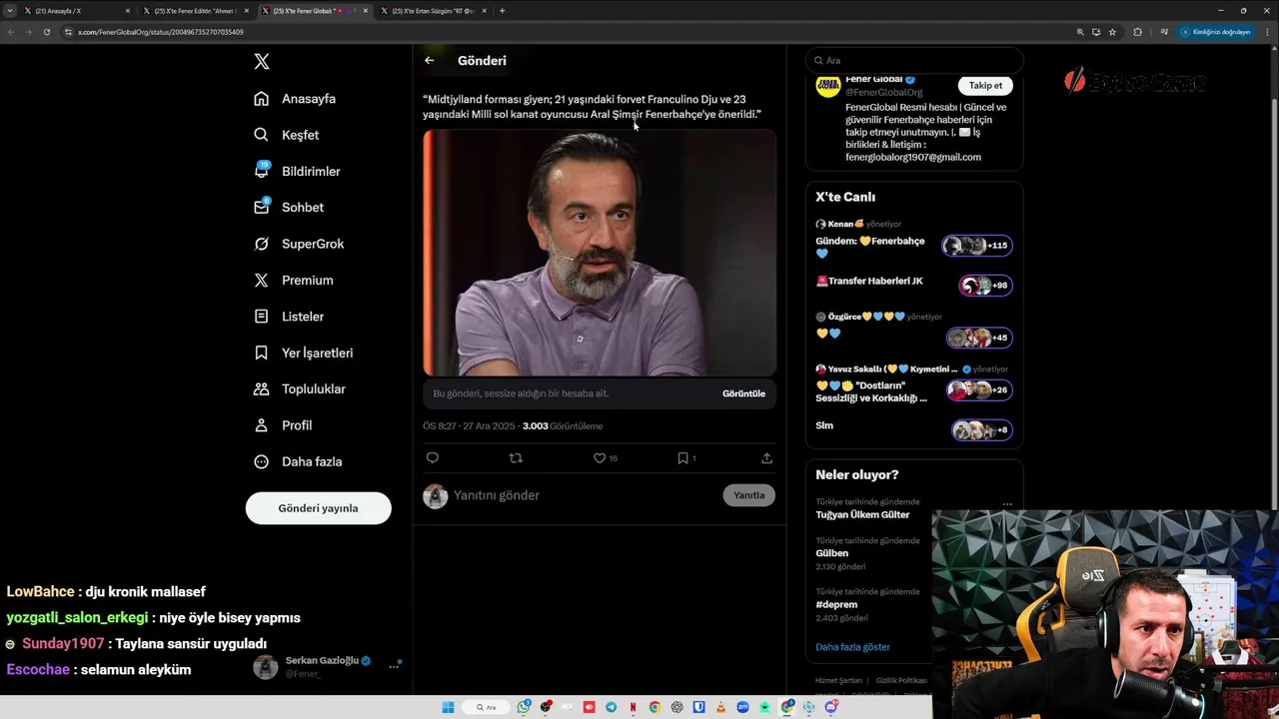Open VLC media player from taskbar

pyautogui.click(x=720, y=708)
